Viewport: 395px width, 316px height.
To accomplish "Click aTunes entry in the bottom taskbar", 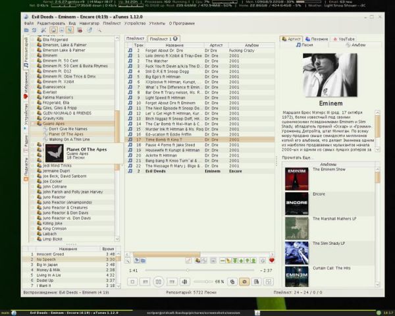I will pyautogui.click(x=74, y=313).
